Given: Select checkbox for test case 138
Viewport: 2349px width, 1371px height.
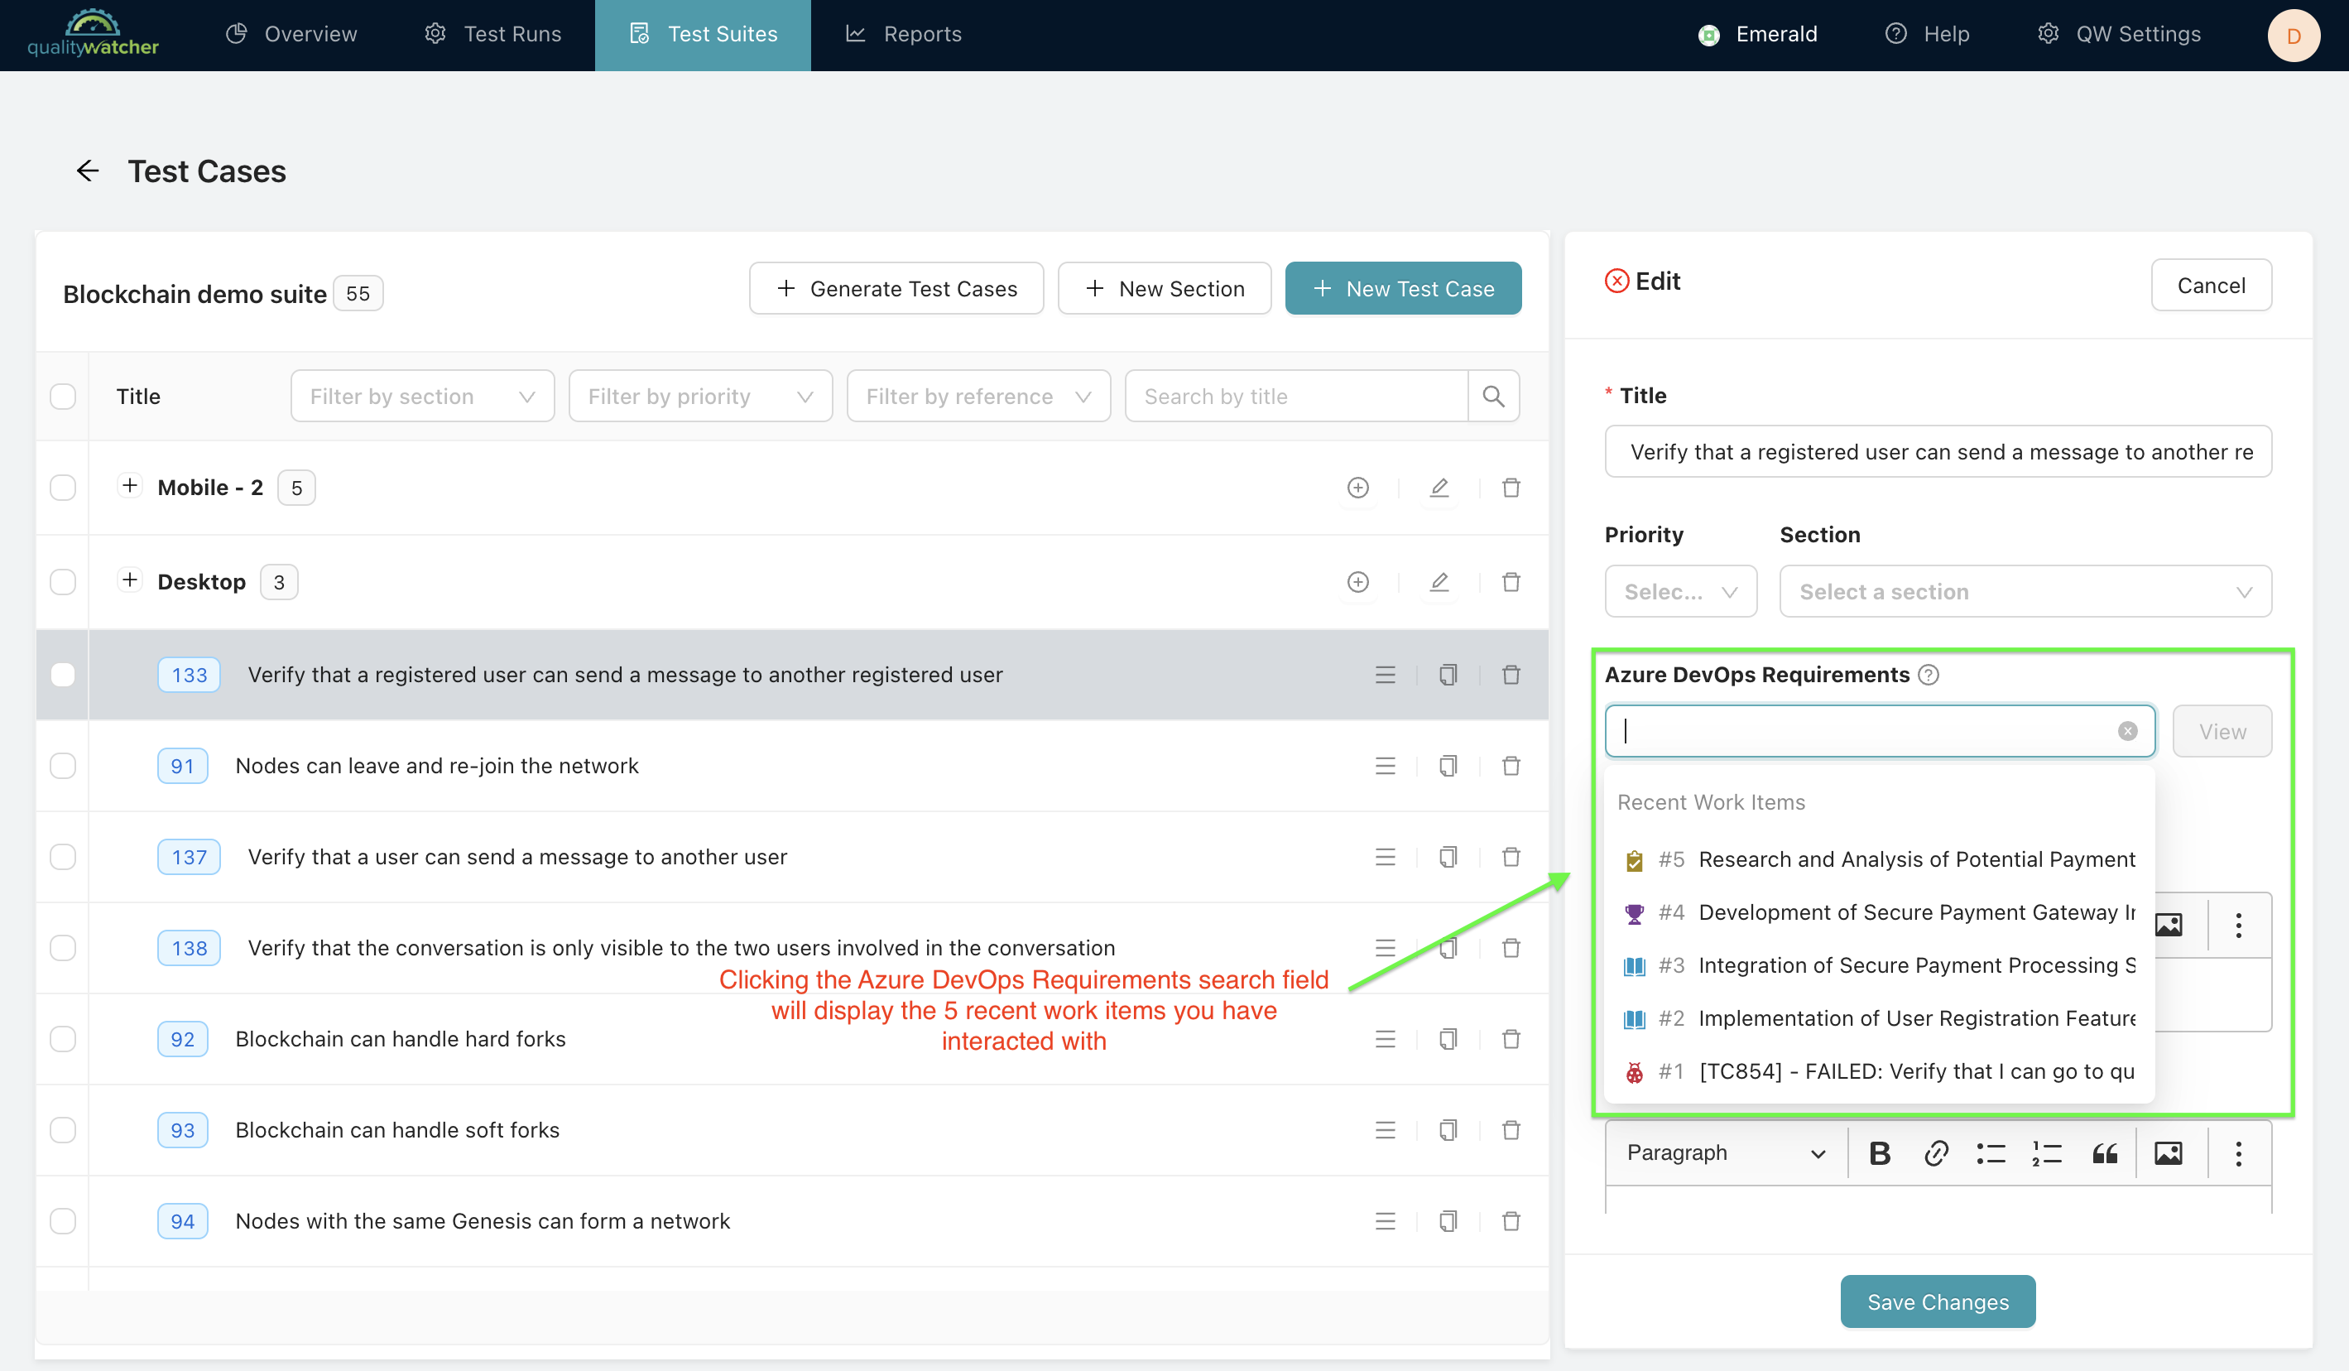Looking at the screenshot, I should pos(62,949).
